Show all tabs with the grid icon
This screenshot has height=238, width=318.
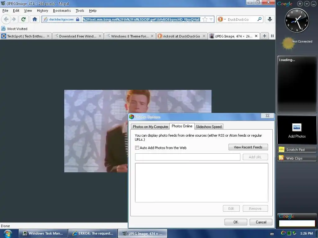(x=272, y=36)
